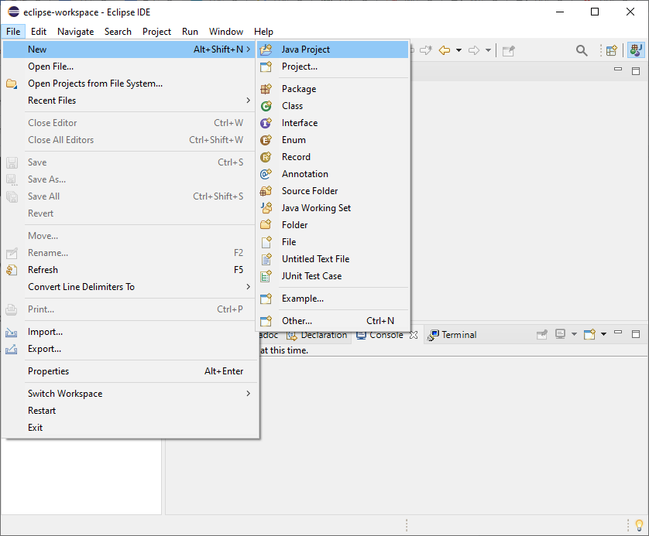Image resolution: width=649 pixels, height=536 pixels.
Task: Open the New Class wizard icon
Action: [265, 105]
